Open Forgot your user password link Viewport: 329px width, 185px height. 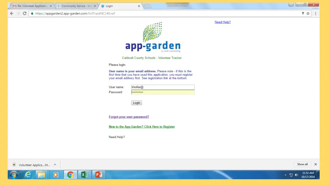coord(129,117)
